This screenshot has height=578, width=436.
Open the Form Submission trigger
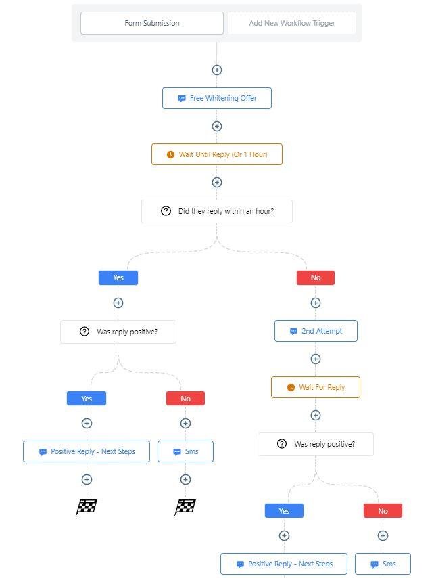[x=152, y=23]
